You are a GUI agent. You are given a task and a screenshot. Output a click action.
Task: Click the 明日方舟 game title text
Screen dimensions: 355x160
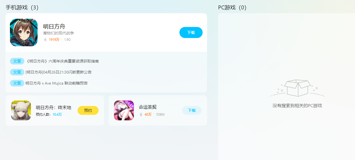54,26
